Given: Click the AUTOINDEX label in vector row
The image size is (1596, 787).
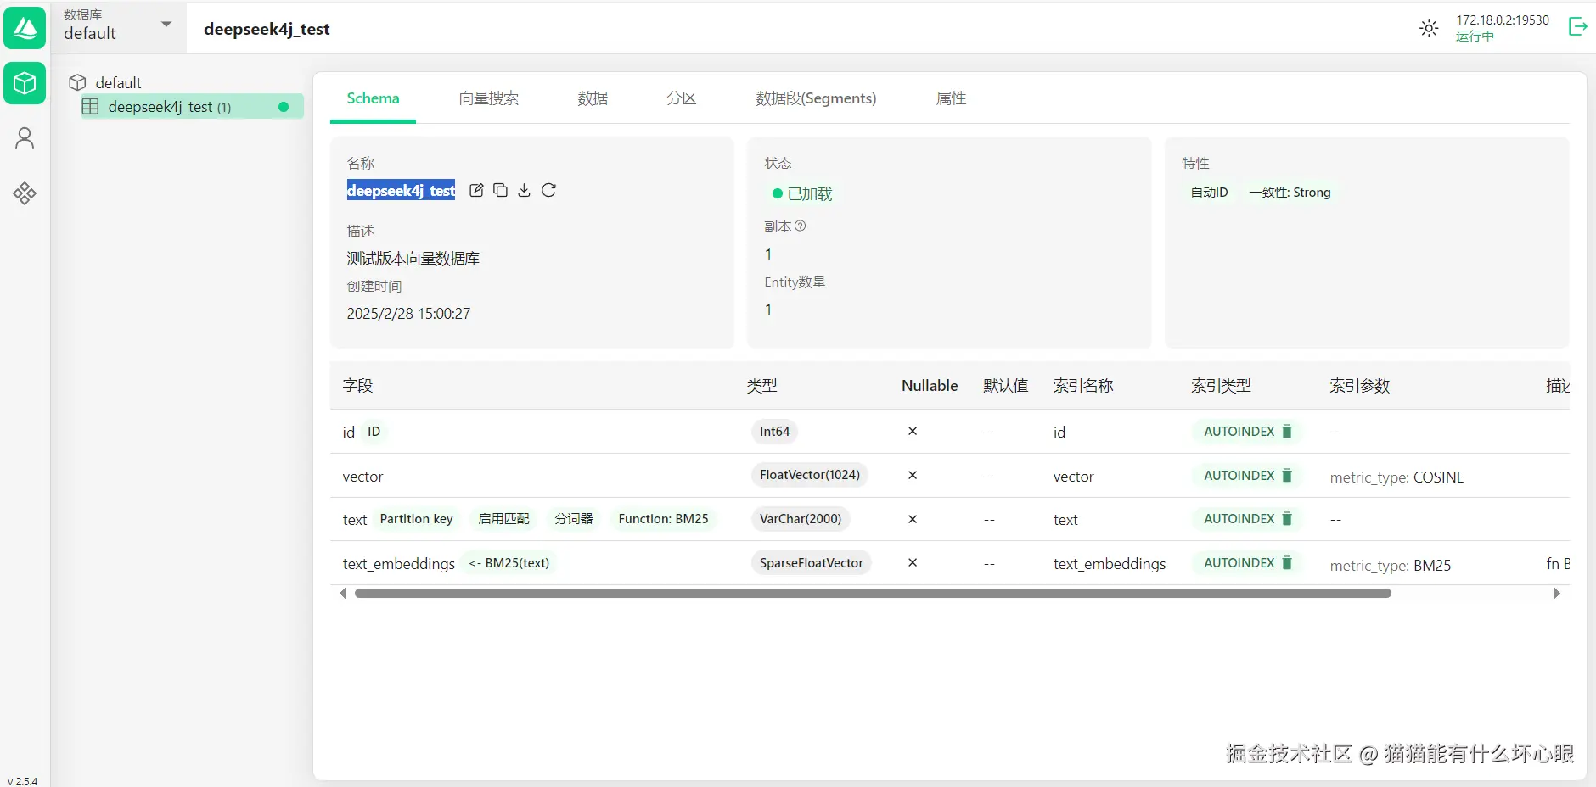Looking at the screenshot, I should coord(1239,475).
